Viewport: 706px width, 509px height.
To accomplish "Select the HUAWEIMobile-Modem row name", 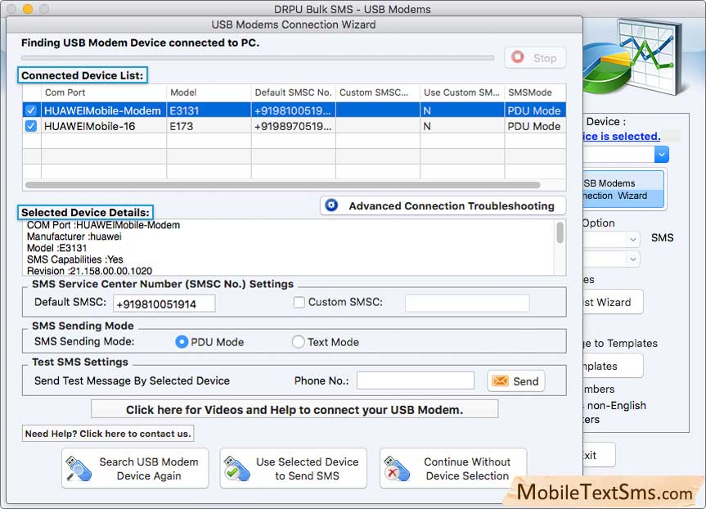I will pos(102,110).
